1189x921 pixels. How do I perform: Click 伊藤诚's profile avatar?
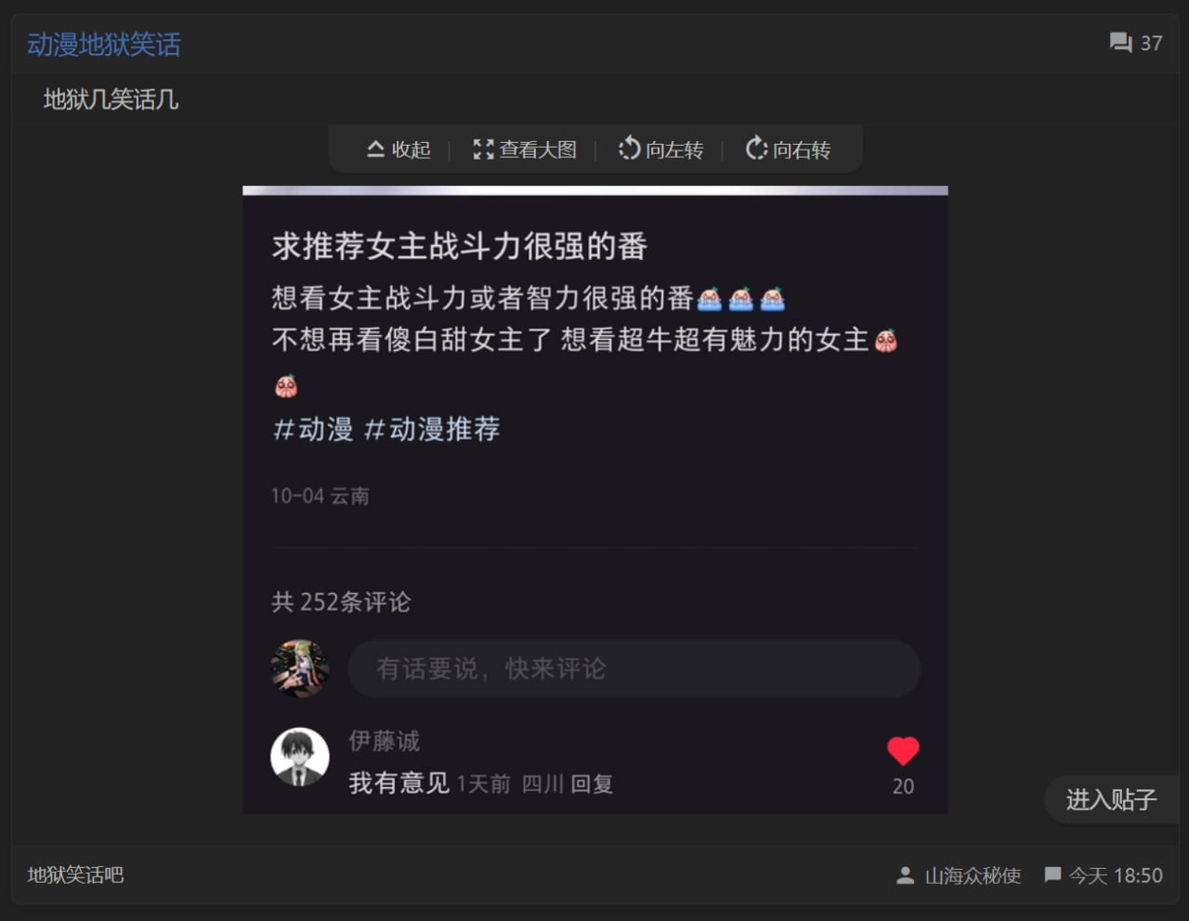pos(299,757)
